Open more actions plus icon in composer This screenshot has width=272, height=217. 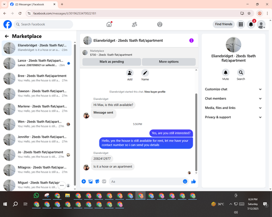(x=84, y=181)
